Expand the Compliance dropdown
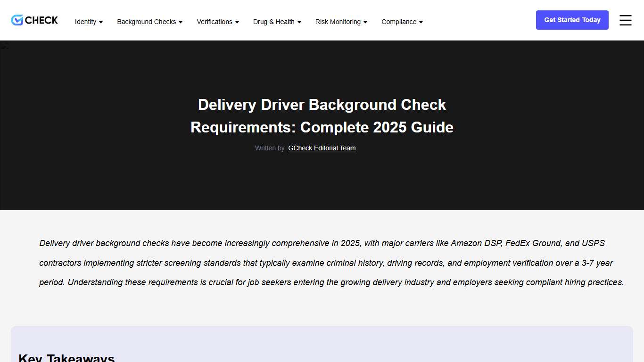 421,22
